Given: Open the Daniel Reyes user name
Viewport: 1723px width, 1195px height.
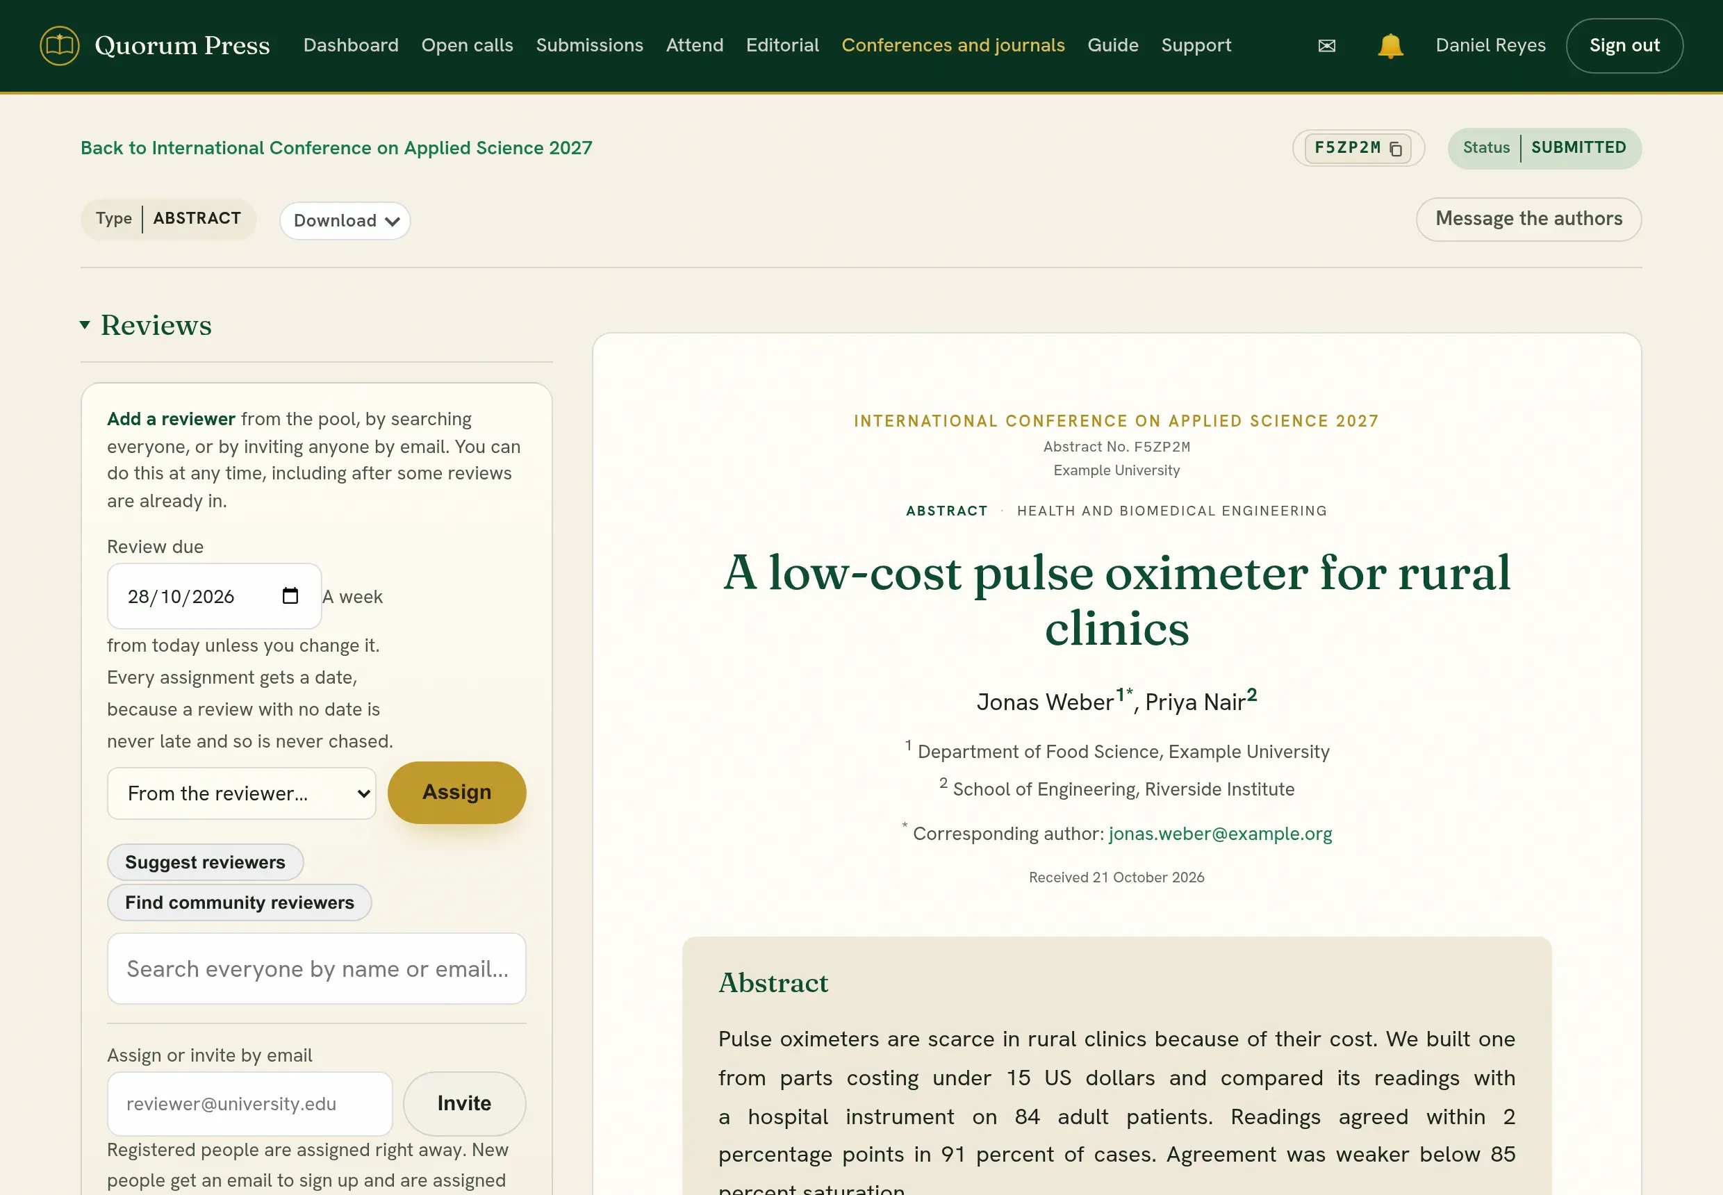Looking at the screenshot, I should 1490,46.
